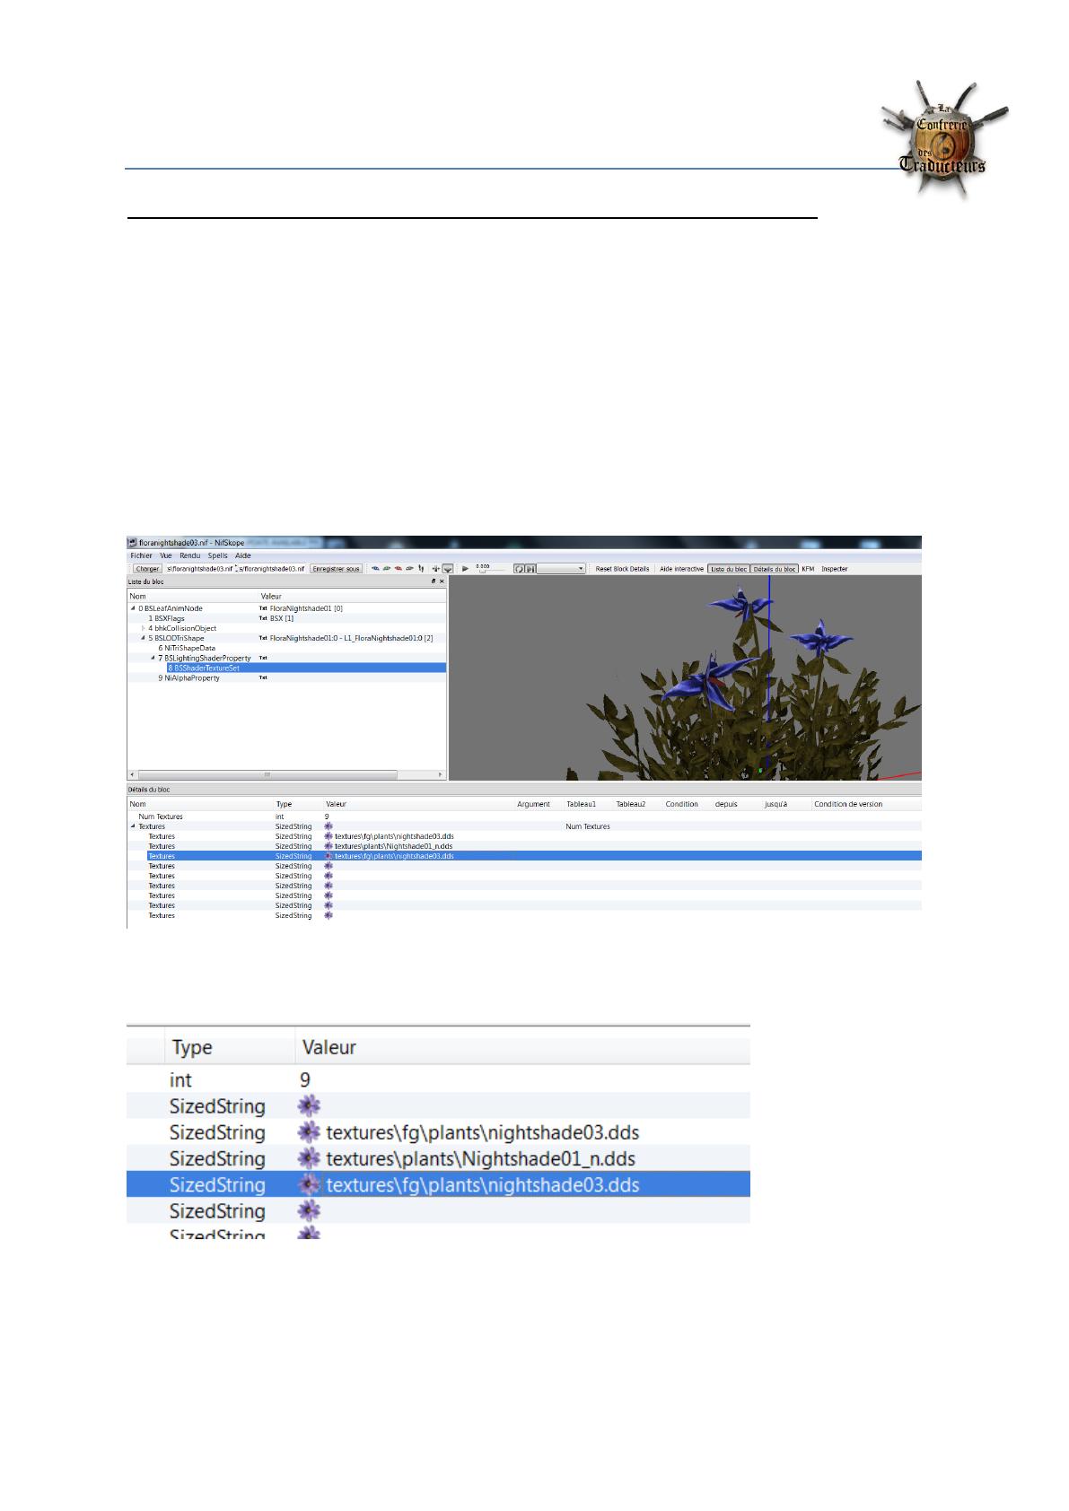Viewport: 1069px width, 1511px height.
Task: Click the grey view icon in toolbar
Action: (409, 568)
